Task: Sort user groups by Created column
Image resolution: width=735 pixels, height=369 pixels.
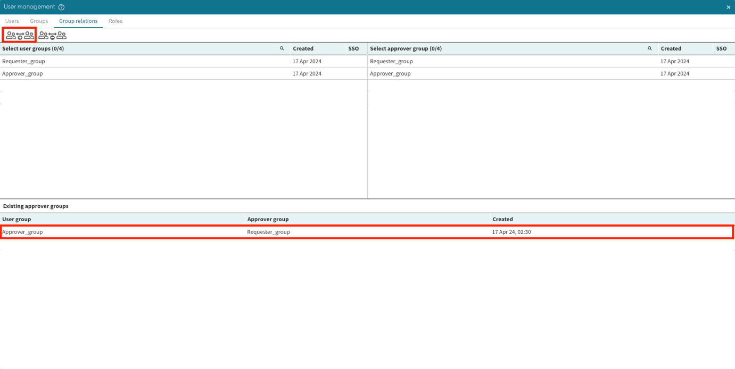Action: pos(303,48)
